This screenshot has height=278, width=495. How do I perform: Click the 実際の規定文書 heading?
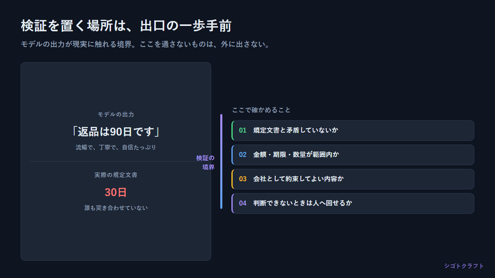tap(116, 175)
